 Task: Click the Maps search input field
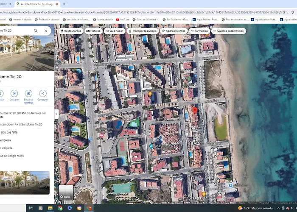[x=16, y=31]
